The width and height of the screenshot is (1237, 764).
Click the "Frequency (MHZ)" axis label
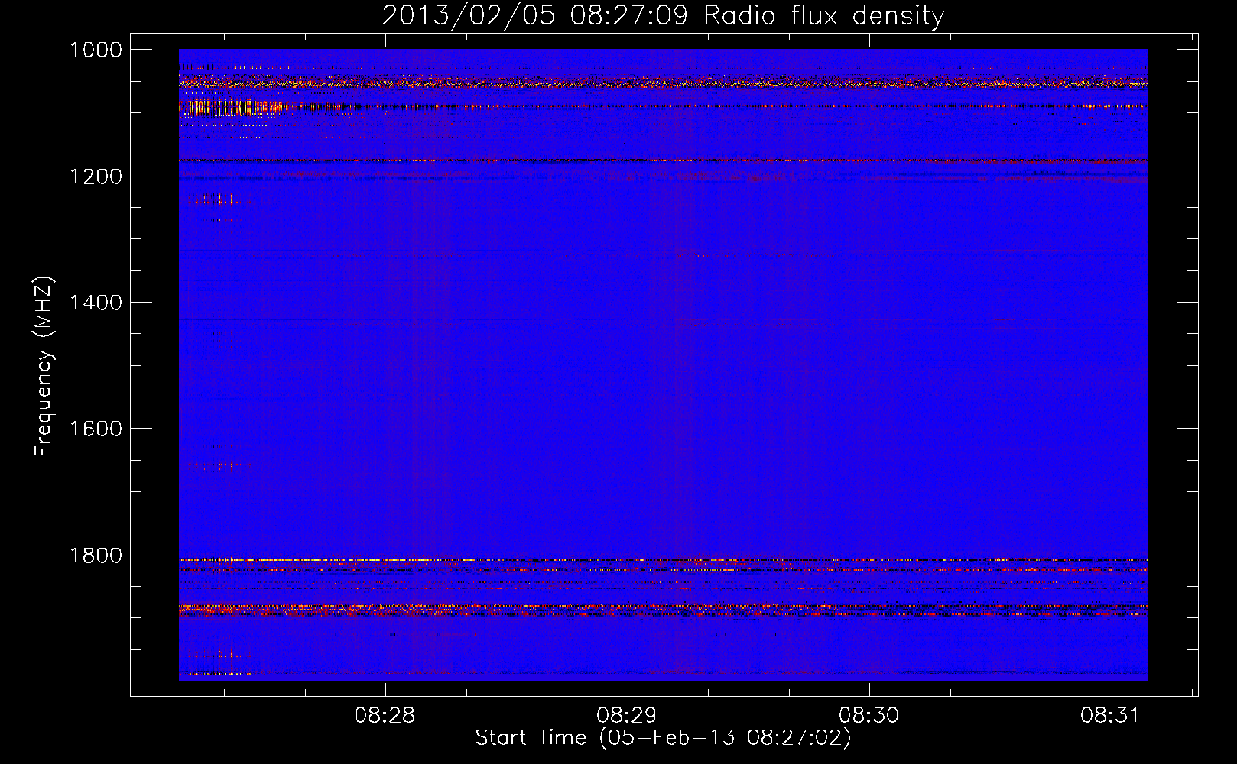click(x=44, y=367)
